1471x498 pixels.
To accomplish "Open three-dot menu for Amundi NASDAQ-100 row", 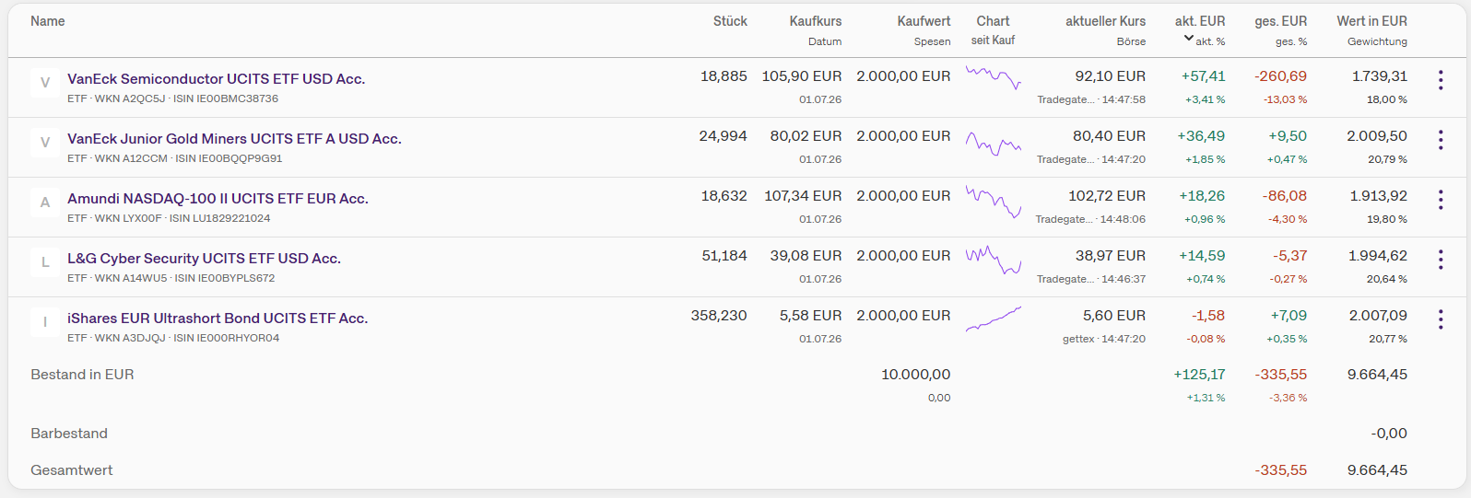I will (1440, 200).
